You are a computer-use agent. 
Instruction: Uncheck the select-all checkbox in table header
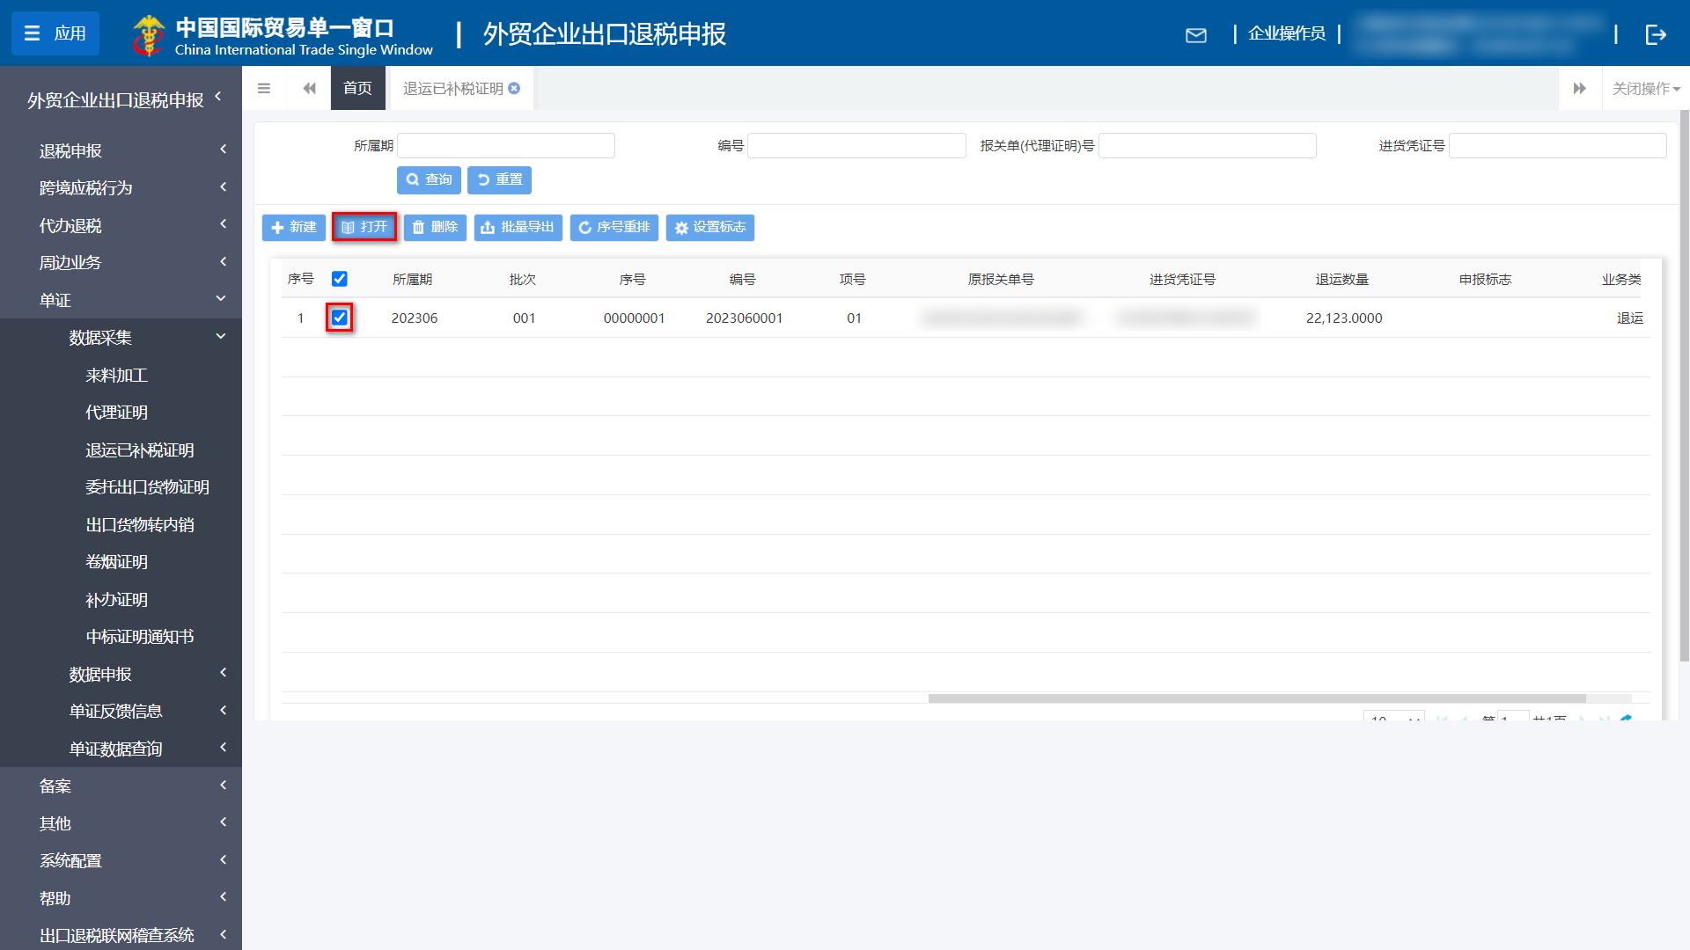340,279
